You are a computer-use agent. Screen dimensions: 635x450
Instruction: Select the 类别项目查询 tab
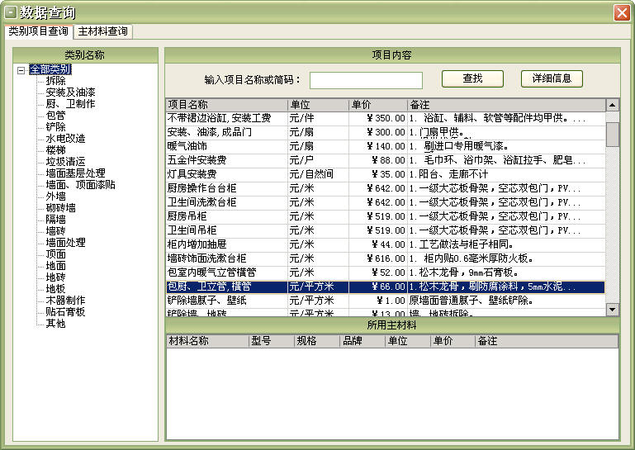point(38,31)
